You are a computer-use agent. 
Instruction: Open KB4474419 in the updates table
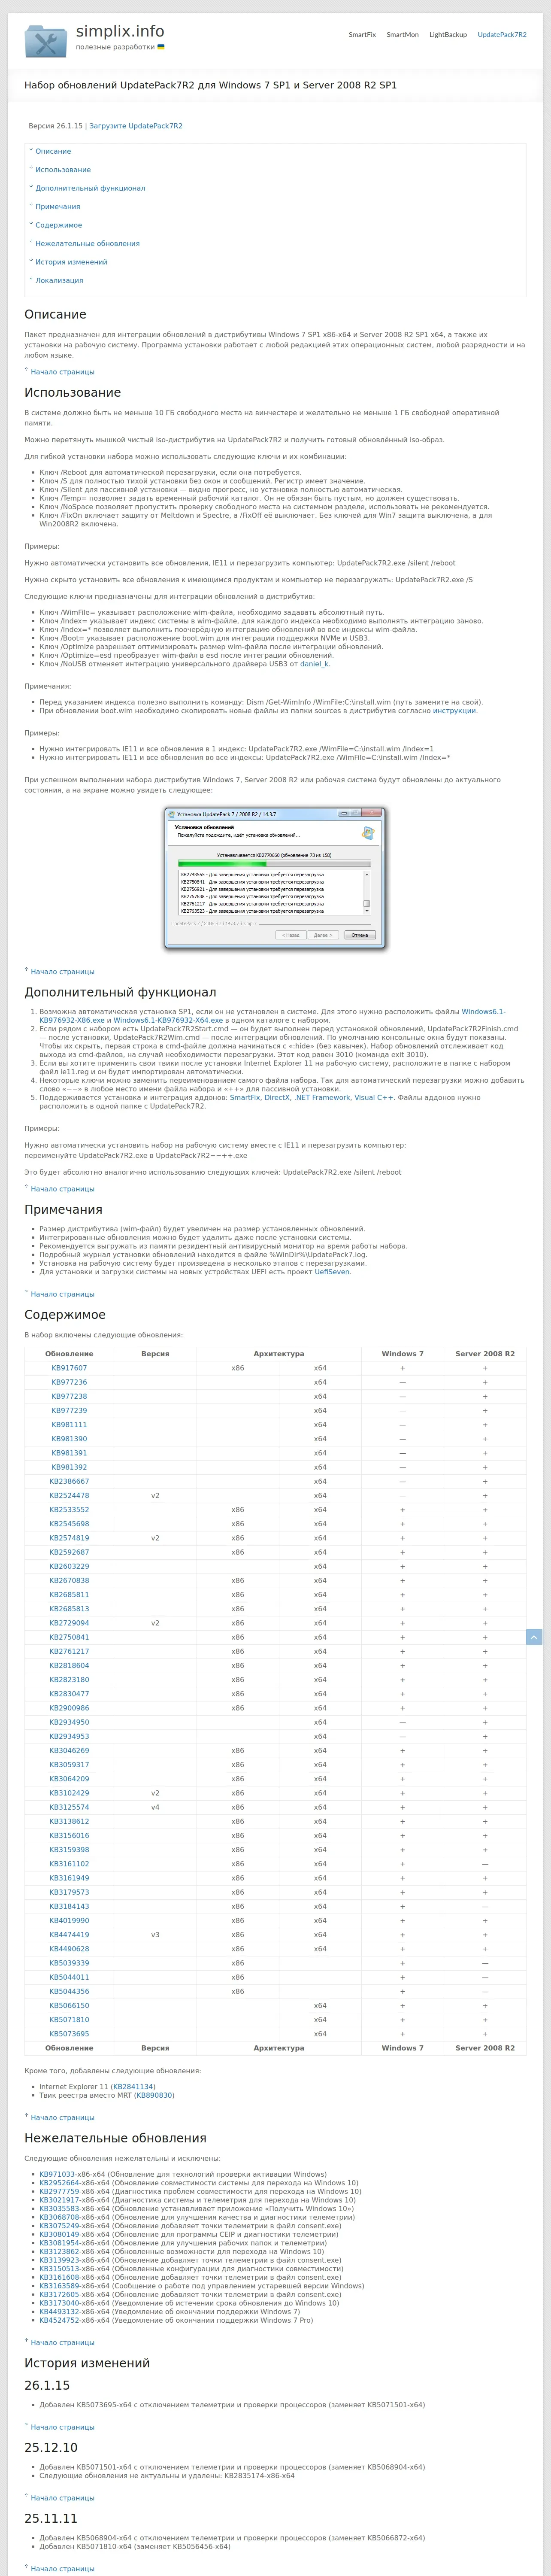tap(69, 1935)
